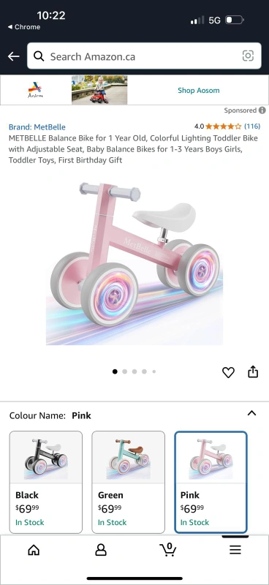Open the shopping cart
269x585 pixels.
pyautogui.click(x=168, y=549)
